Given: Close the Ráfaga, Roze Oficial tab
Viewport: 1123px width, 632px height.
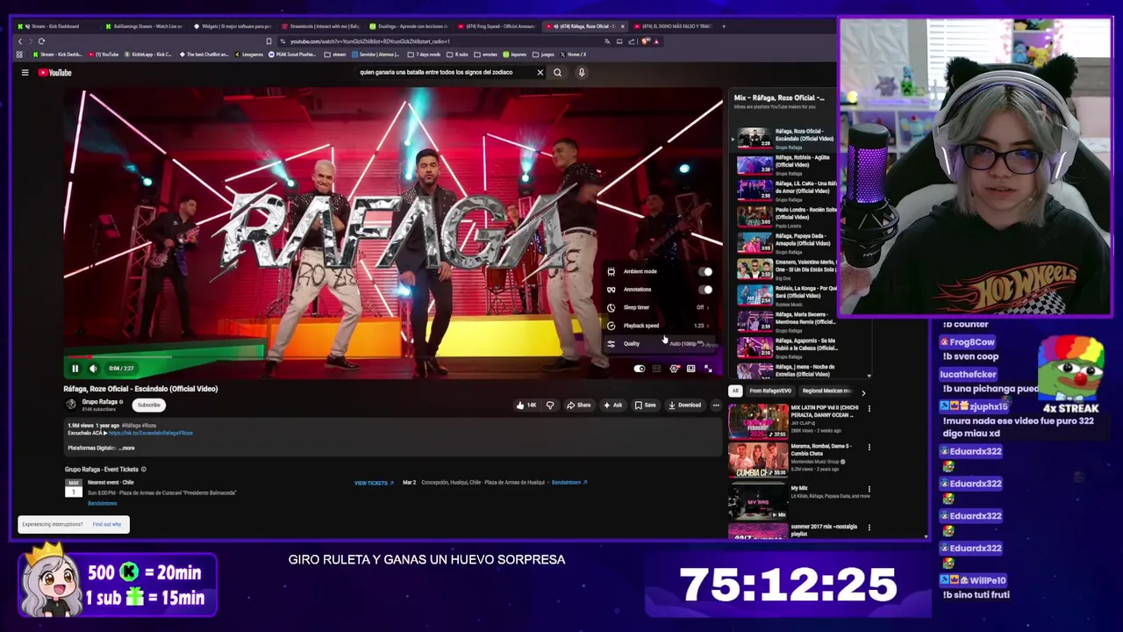Looking at the screenshot, I should tap(622, 26).
